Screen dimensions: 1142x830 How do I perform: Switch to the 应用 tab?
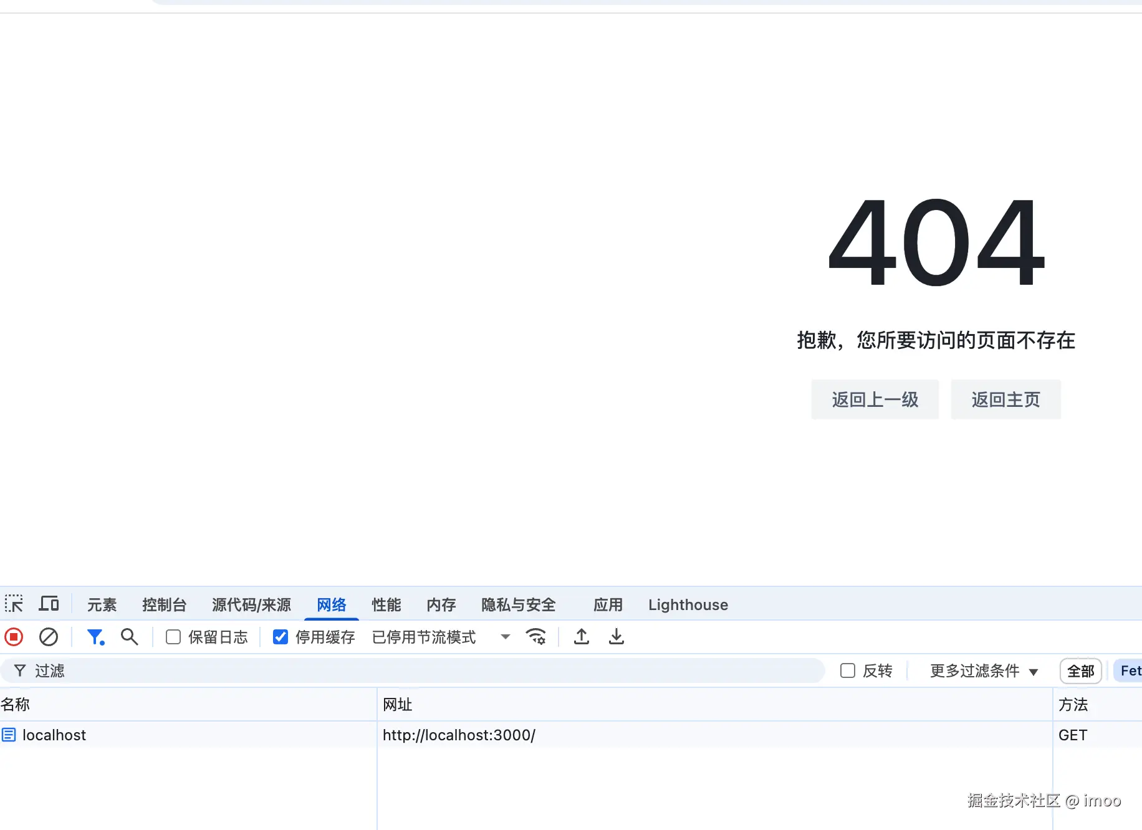coord(608,604)
